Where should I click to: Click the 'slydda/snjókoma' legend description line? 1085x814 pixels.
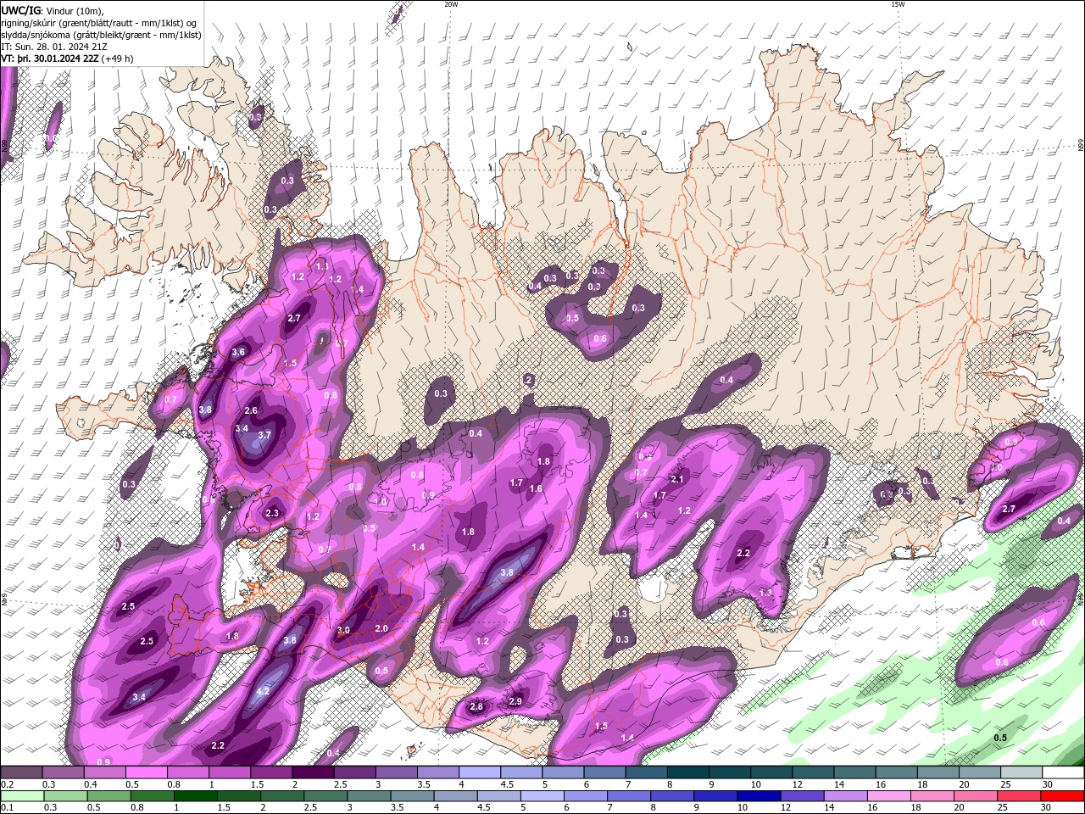point(101,35)
